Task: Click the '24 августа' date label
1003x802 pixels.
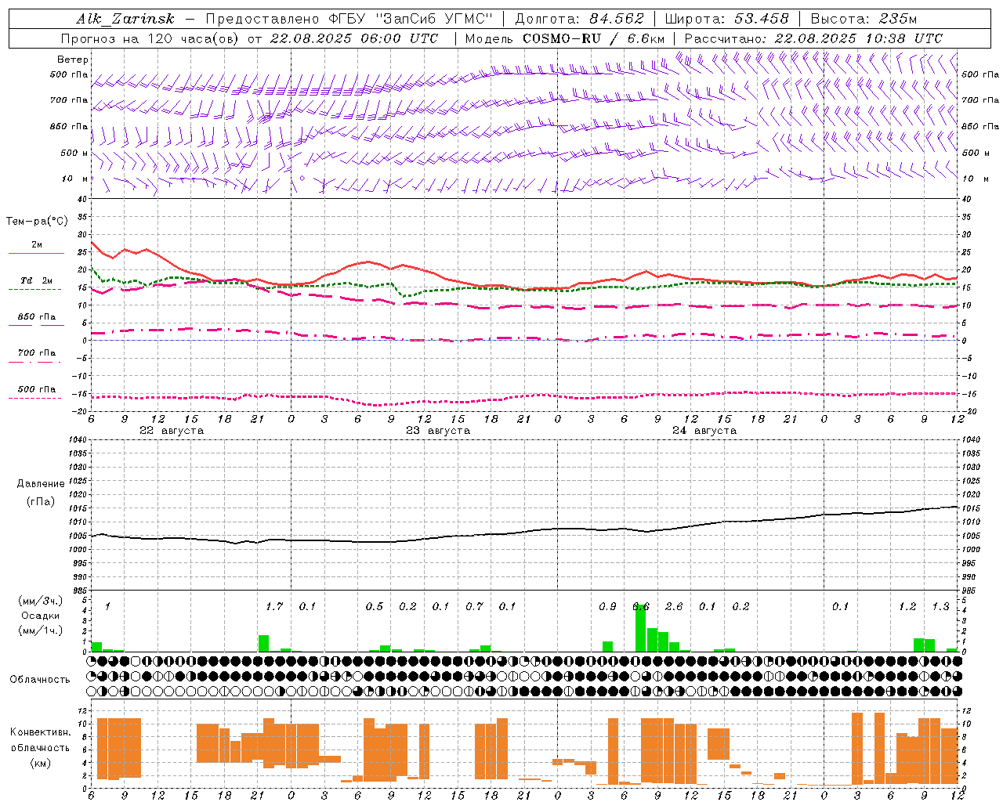Action: pos(704,431)
